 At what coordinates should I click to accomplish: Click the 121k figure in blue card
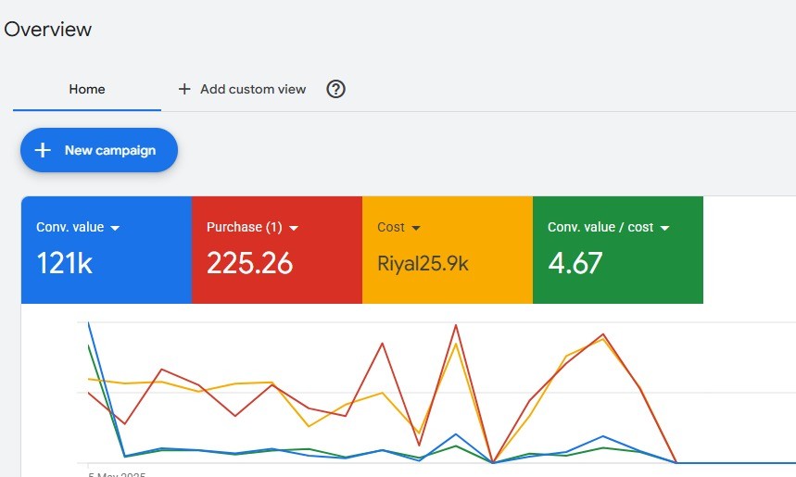click(x=64, y=264)
